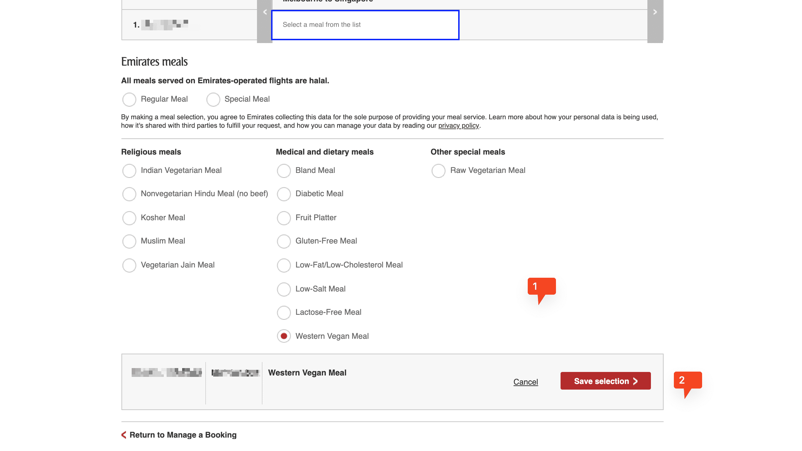Click the halal meals notice text
The width and height of the screenshot is (802, 451).
(x=225, y=80)
